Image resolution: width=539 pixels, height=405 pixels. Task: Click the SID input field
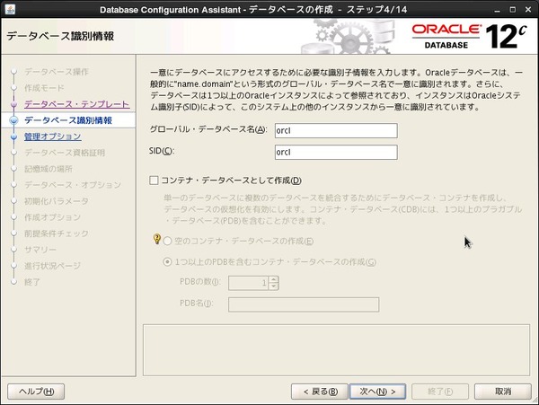[336, 152]
